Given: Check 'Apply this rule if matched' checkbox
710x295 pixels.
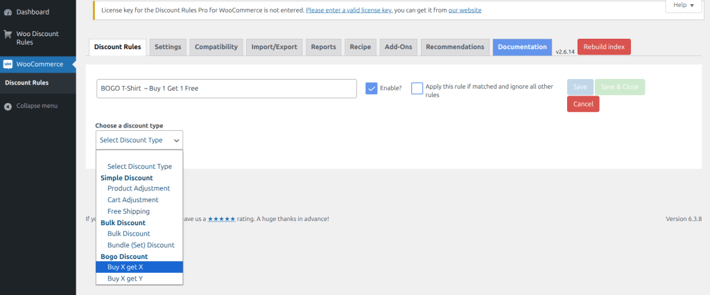Looking at the screenshot, I should pos(417,88).
